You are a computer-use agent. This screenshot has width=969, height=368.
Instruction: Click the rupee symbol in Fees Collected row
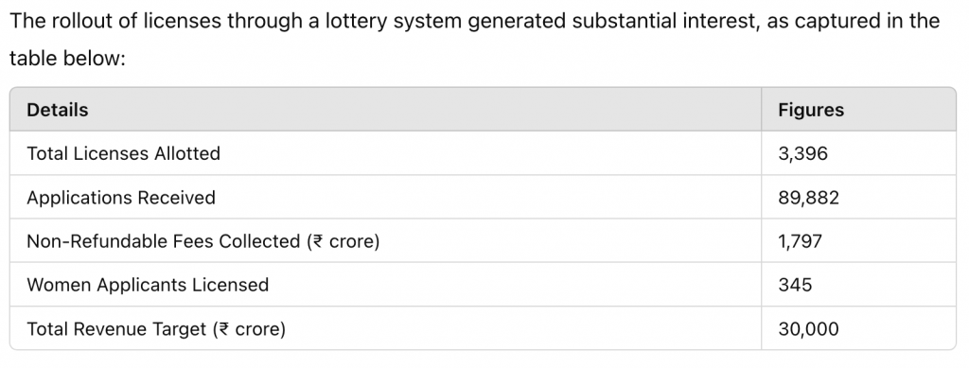pos(318,241)
